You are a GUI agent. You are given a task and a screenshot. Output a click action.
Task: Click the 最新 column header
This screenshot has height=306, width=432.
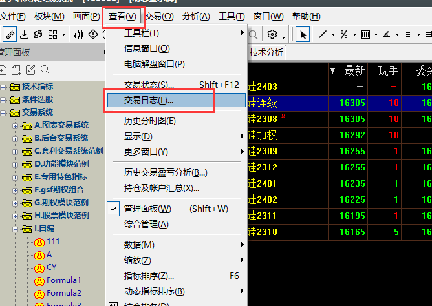point(354,70)
